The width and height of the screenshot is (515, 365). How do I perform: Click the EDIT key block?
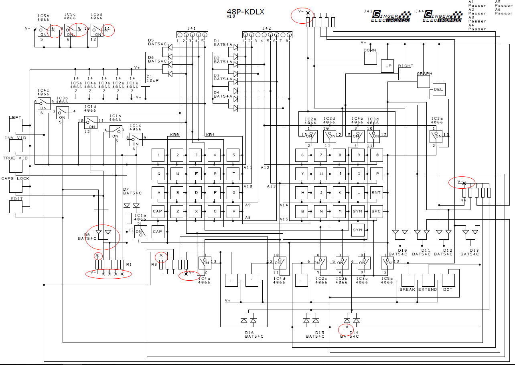pyautogui.click(x=16, y=206)
